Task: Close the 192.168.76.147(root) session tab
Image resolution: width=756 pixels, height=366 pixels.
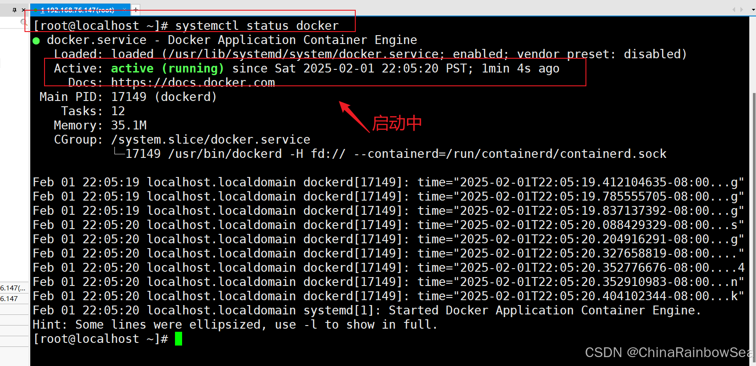Action: (125, 10)
